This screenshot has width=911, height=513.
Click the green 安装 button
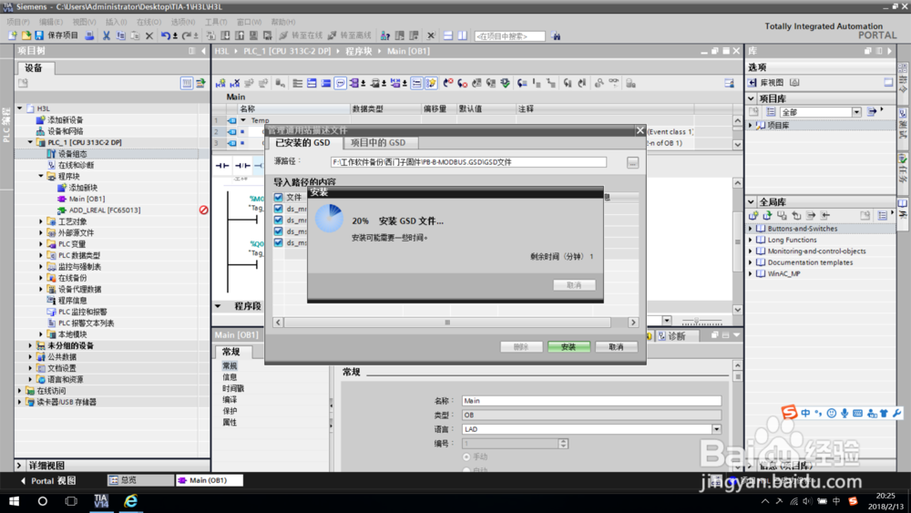[568, 347]
